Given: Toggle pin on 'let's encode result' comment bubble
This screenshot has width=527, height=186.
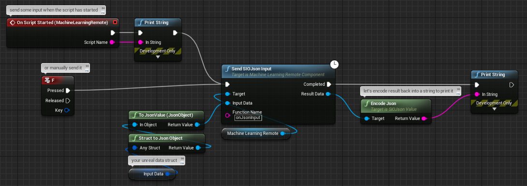Looking at the screenshot, I should pyautogui.click(x=458, y=90).
